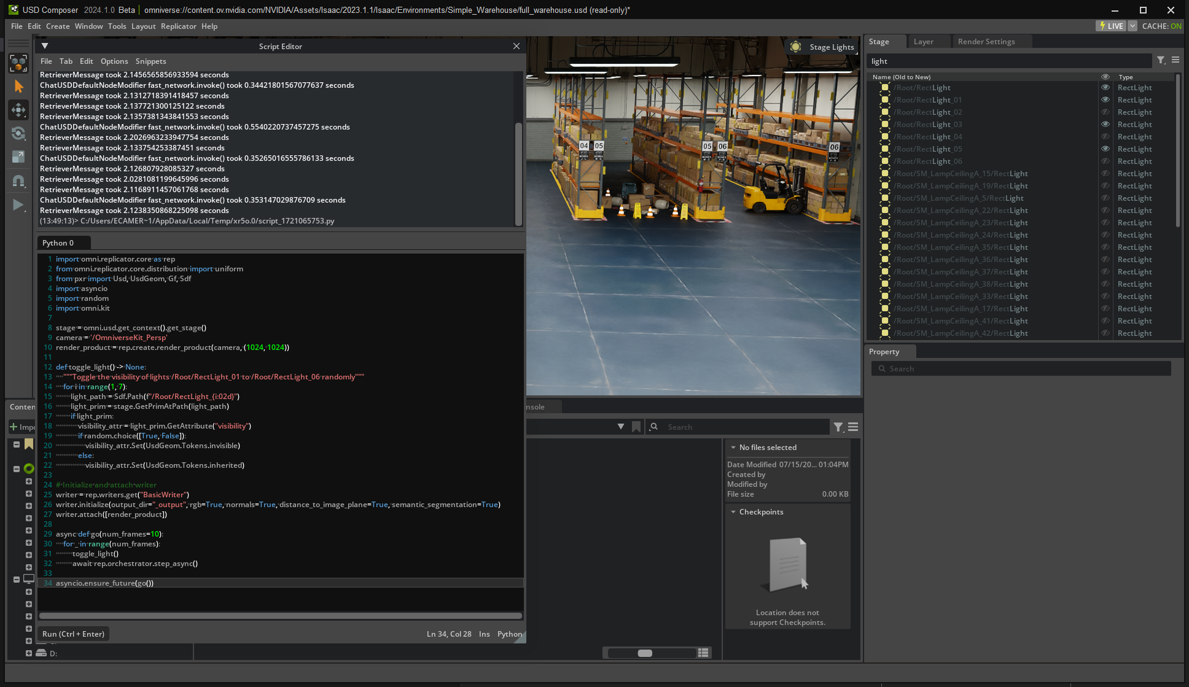Collapse the No files selected section
This screenshot has width=1189, height=687.
(733, 448)
